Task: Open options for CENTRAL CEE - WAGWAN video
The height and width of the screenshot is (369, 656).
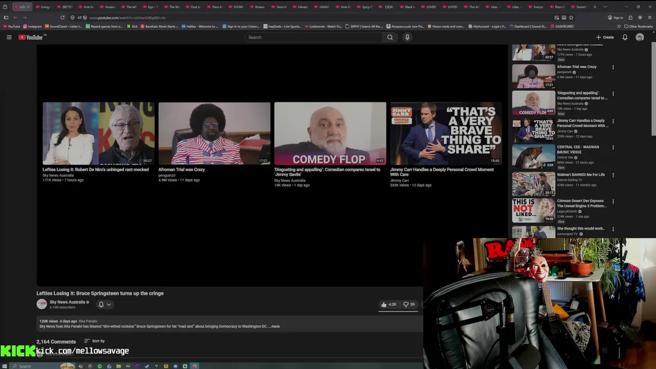Action: (x=613, y=148)
